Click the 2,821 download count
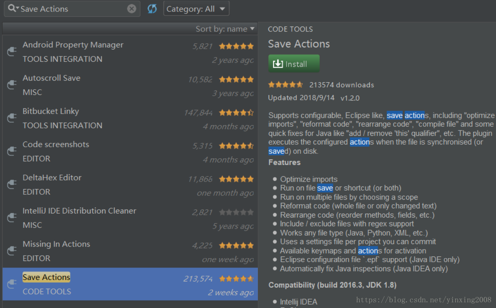Screen dimensions: 496x308 click(202, 212)
